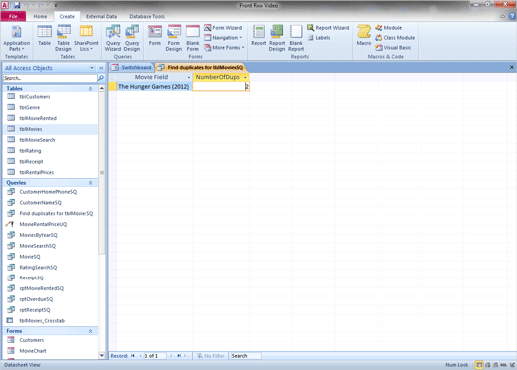Select the Hunger Games row selector
This screenshot has height=370, width=517.
pyautogui.click(x=113, y=87)
